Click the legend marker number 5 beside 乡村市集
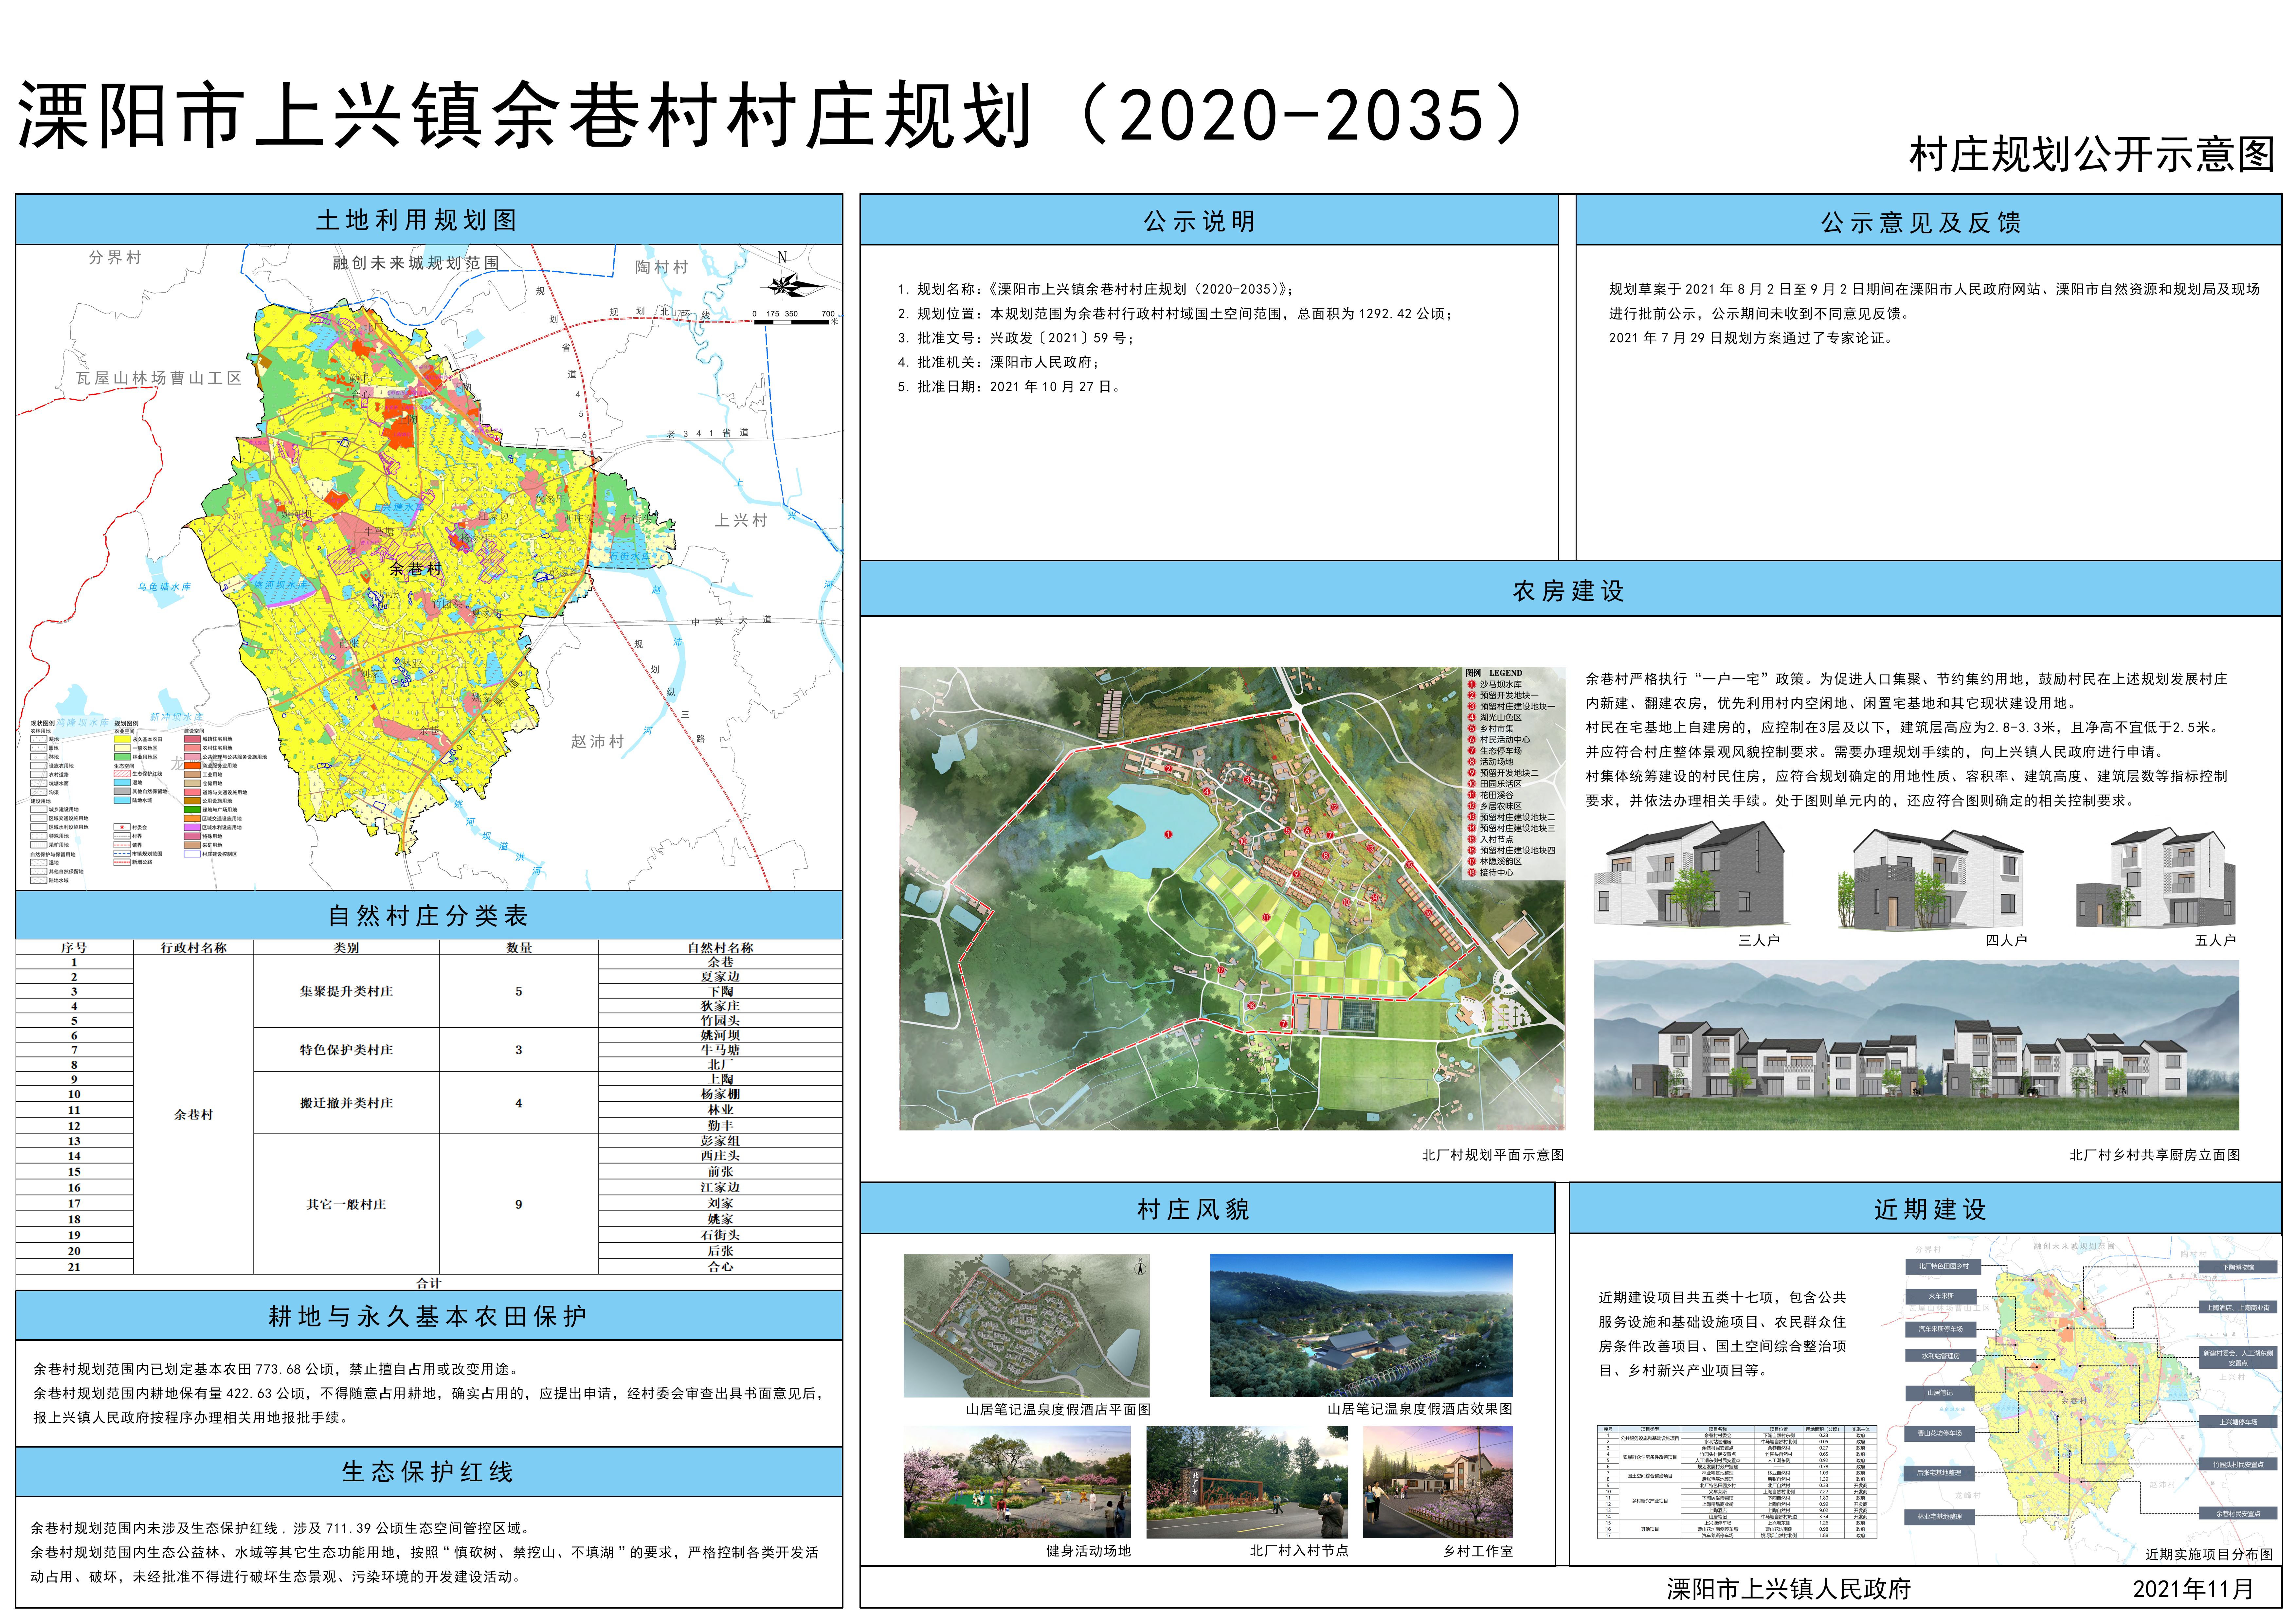The width and height of the screenshot is (2296, 1623). coord(1472,729)
